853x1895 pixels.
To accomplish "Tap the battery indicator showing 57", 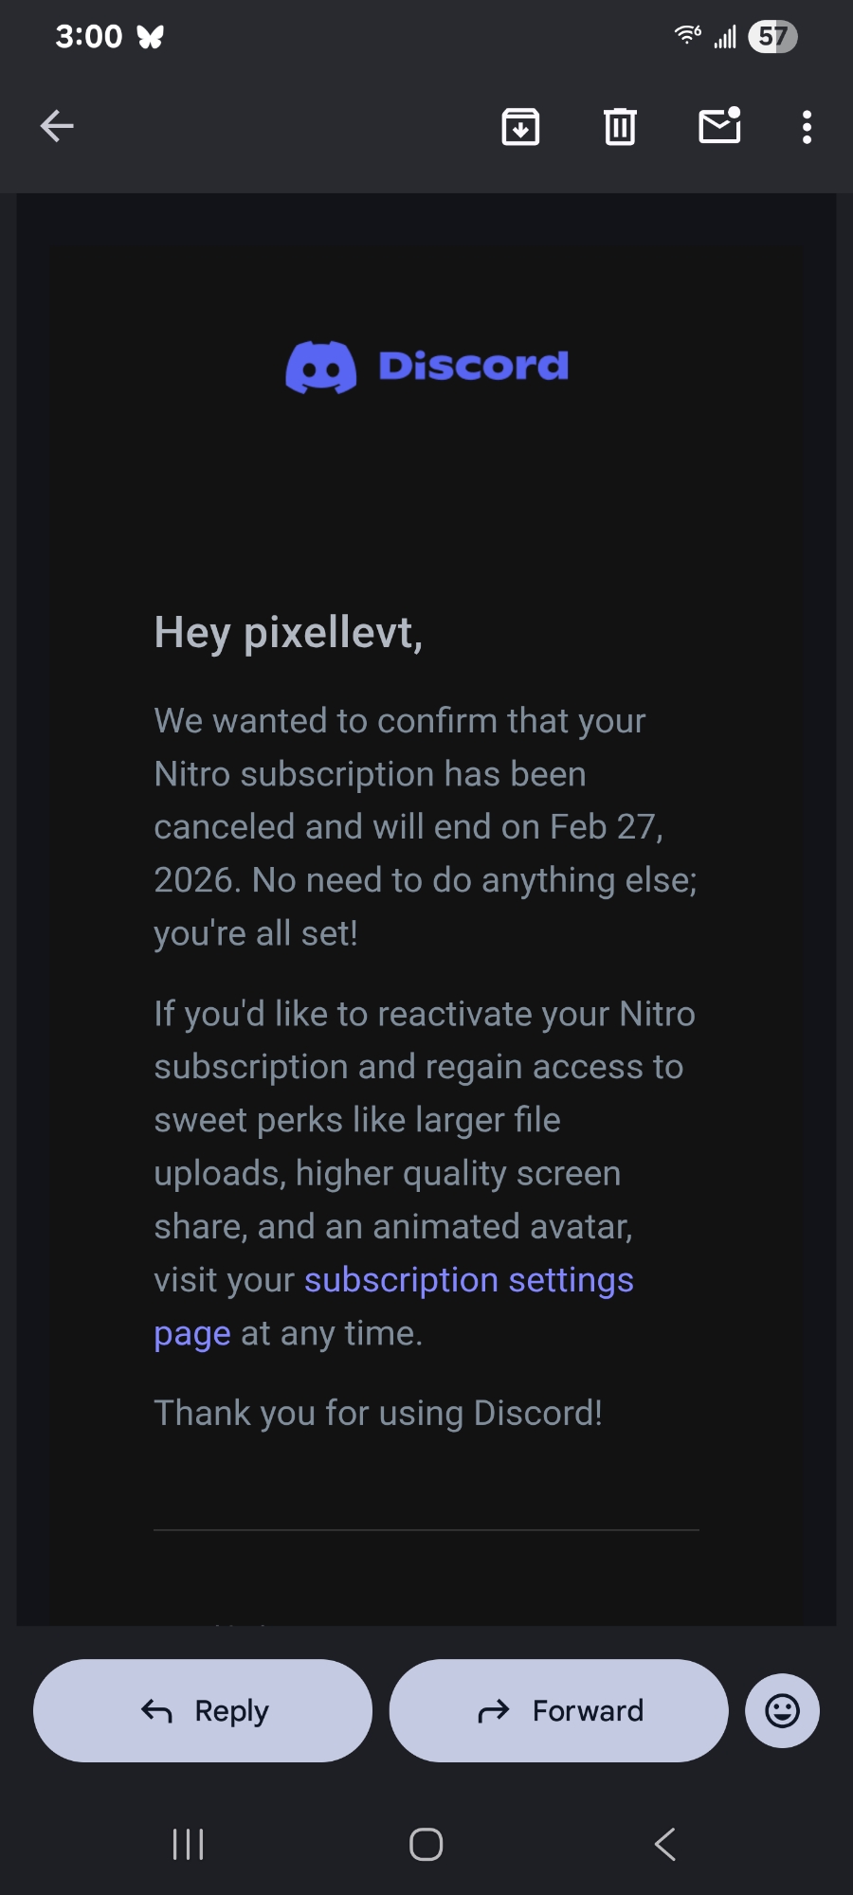I will [x=772, y=37].
